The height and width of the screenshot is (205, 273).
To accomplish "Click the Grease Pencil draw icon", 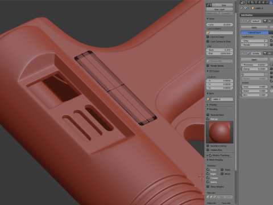I will [209, 5].
